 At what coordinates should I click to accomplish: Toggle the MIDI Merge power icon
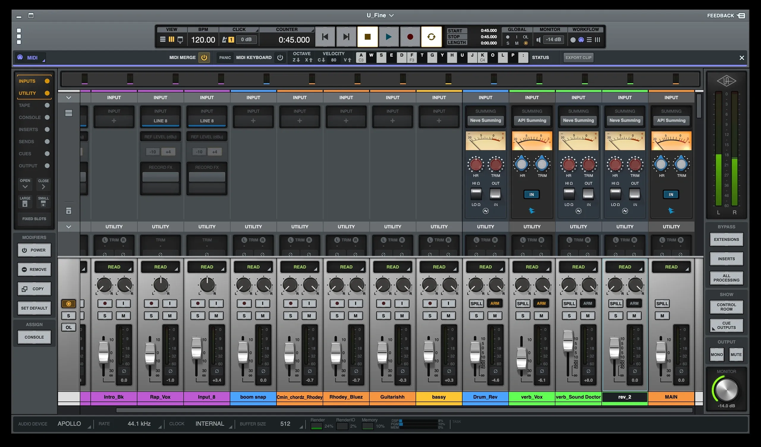click(x=204, y=58)
